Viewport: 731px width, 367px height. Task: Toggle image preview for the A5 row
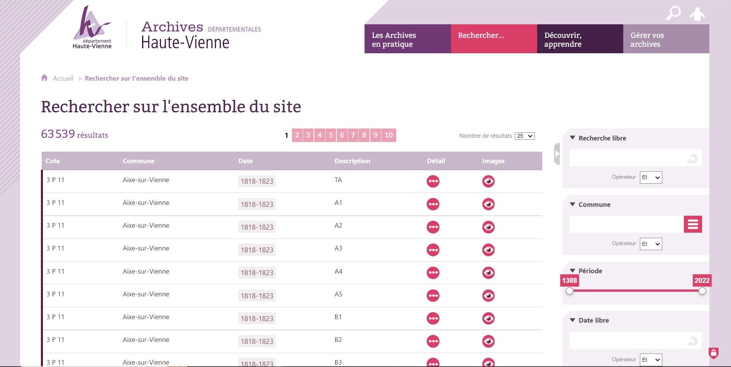pos(488,296)
